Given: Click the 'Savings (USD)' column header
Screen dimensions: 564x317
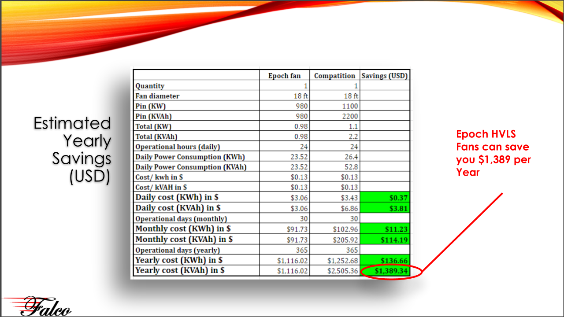Looking at the screenshot, I should point(385,76).
